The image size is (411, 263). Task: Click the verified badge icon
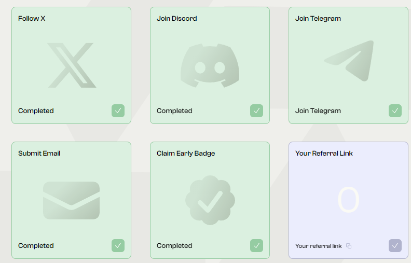[210, 200]
